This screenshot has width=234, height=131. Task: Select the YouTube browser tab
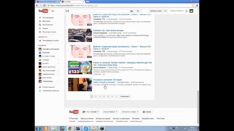click(x=73, y=1)
